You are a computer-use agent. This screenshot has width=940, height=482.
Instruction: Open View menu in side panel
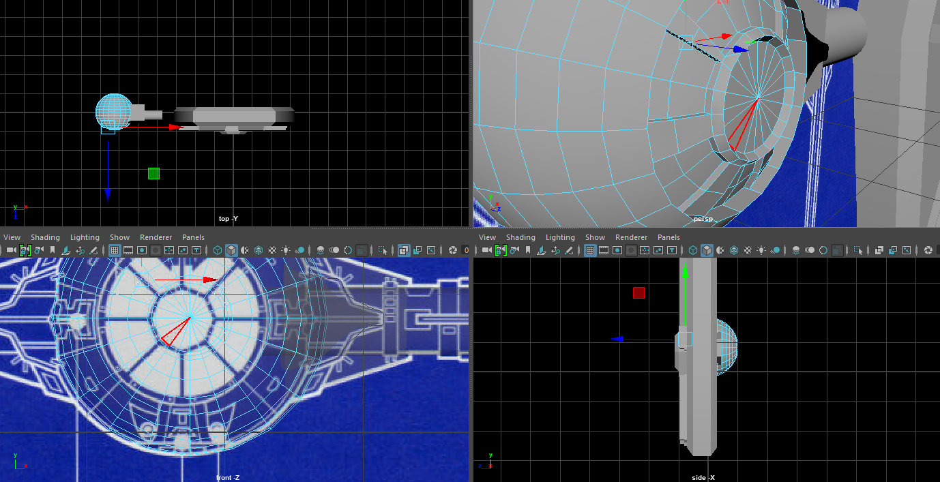point(487,237)
